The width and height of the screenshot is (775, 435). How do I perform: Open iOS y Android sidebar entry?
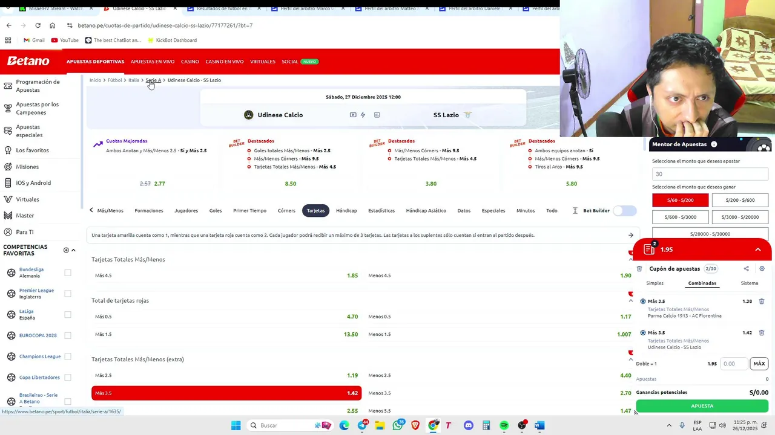coord(33,183)
